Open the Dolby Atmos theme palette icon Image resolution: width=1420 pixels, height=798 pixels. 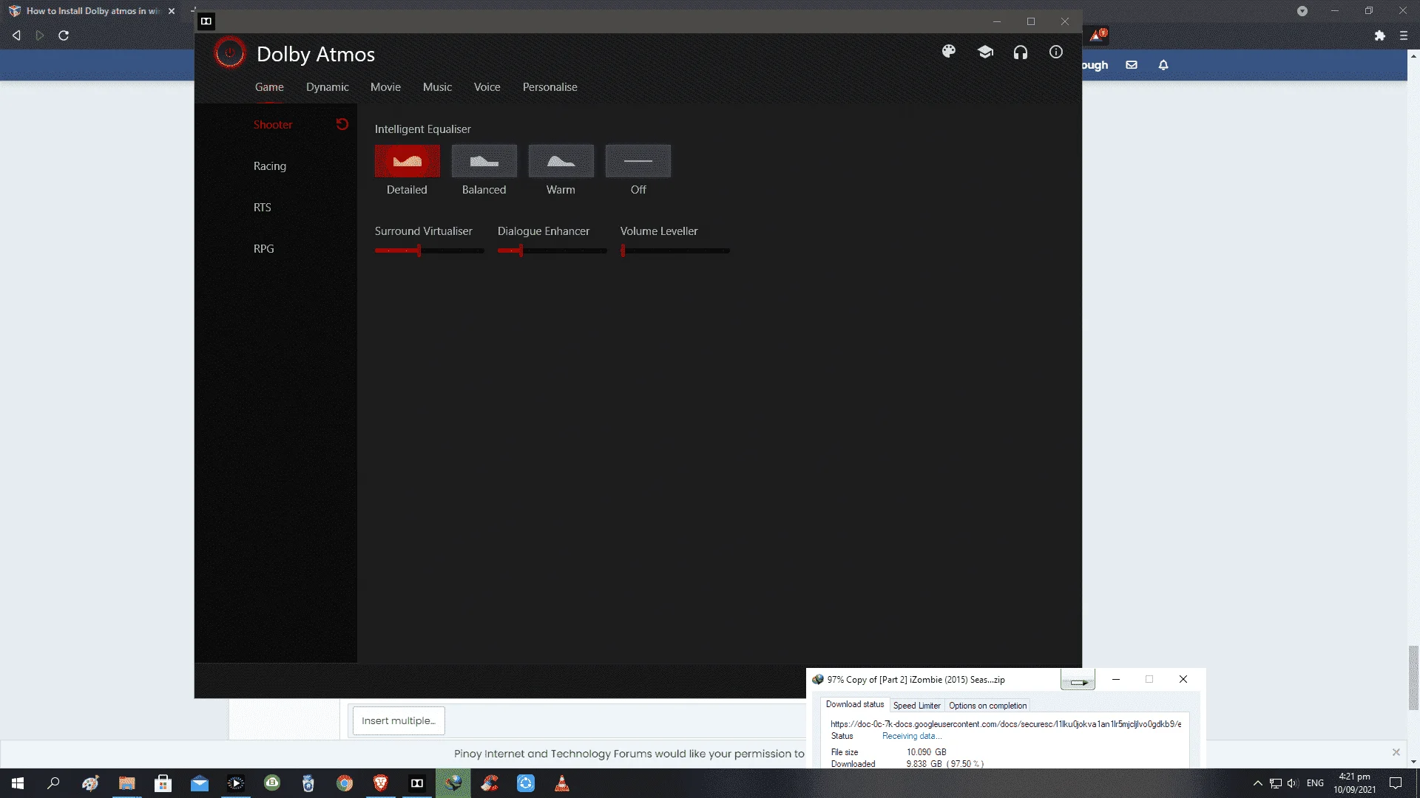point(949,52)
